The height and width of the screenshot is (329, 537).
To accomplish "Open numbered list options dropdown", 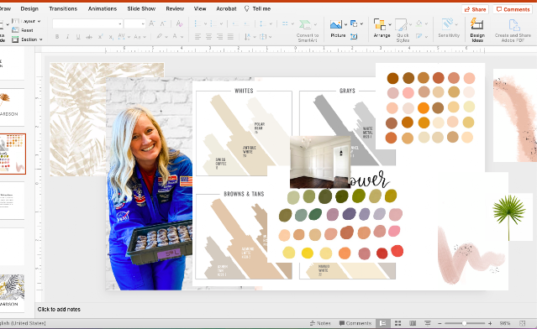I will point(222,23).
